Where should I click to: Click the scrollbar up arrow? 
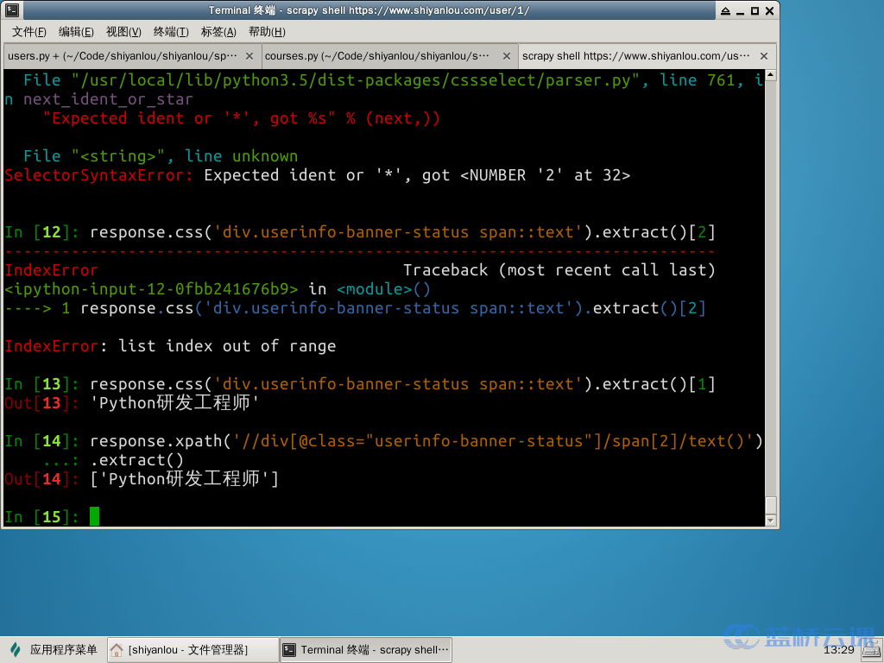771,75
